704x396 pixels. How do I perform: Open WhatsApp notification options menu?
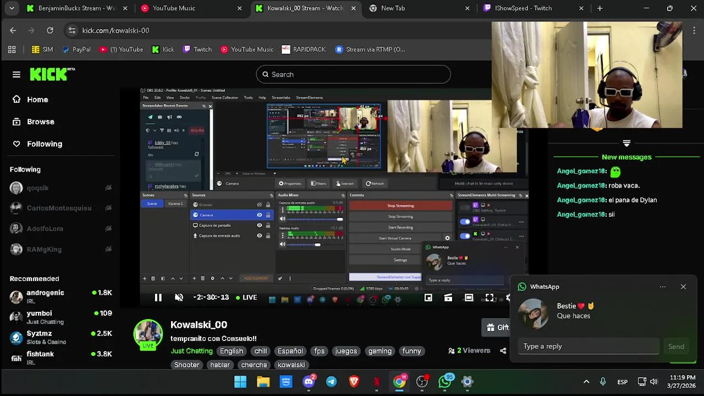[x=662, y=287]
